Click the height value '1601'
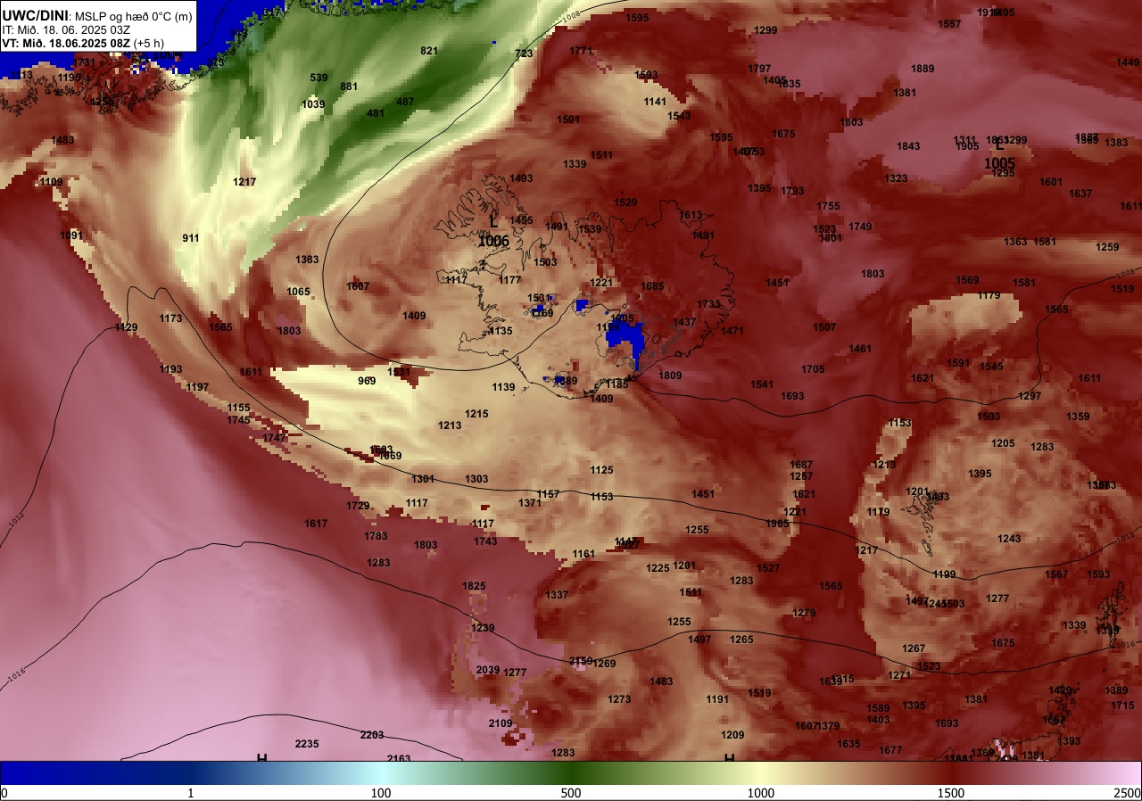 pos(1051,182)
